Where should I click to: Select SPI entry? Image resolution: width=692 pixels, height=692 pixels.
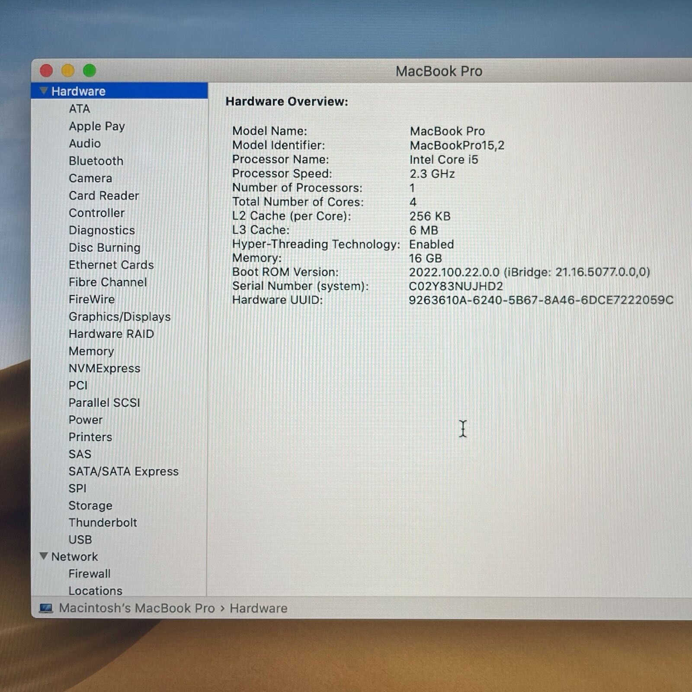77,488
